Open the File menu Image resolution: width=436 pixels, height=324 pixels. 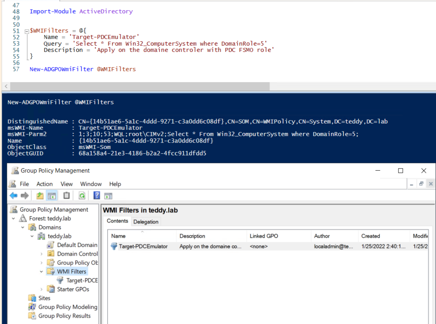24,184
